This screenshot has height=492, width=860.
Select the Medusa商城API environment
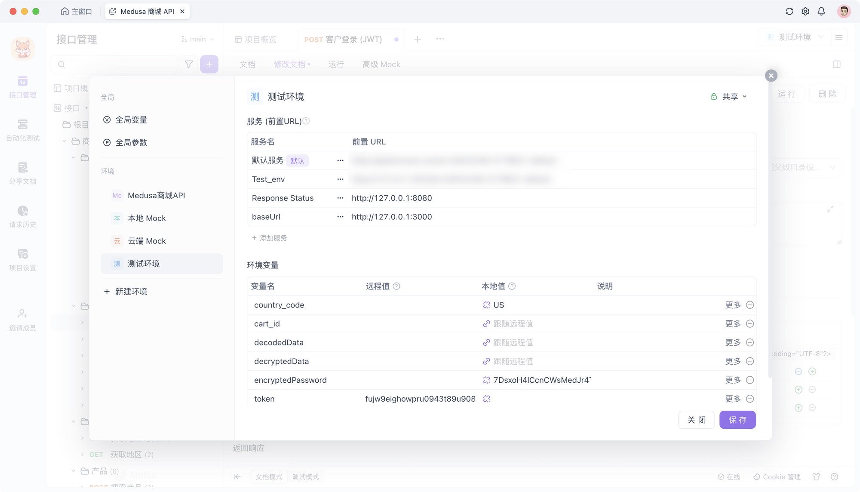coord(162,196)
